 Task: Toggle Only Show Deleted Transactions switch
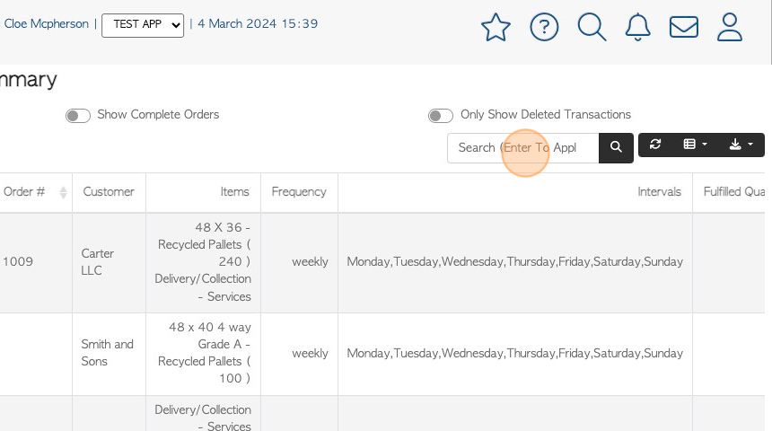[441, 116]
